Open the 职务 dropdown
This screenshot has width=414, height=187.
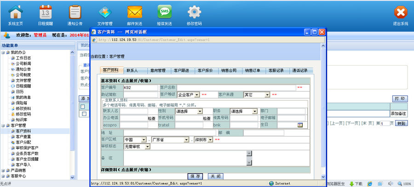pos(244,111)
